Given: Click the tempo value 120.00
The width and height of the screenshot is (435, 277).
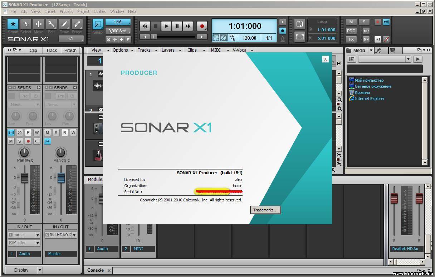Looking at the screenshot, I should pos(249,38).
